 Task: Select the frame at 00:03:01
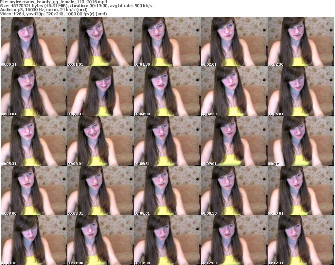34,91
